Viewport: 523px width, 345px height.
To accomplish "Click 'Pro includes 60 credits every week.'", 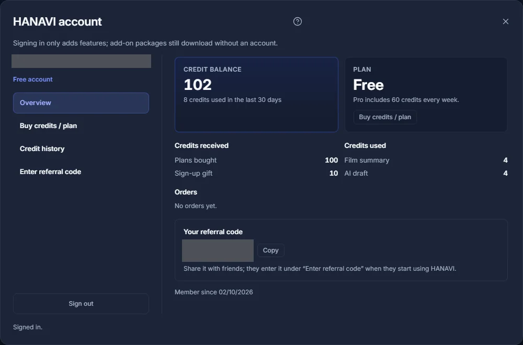I will [x=406, y=100].
